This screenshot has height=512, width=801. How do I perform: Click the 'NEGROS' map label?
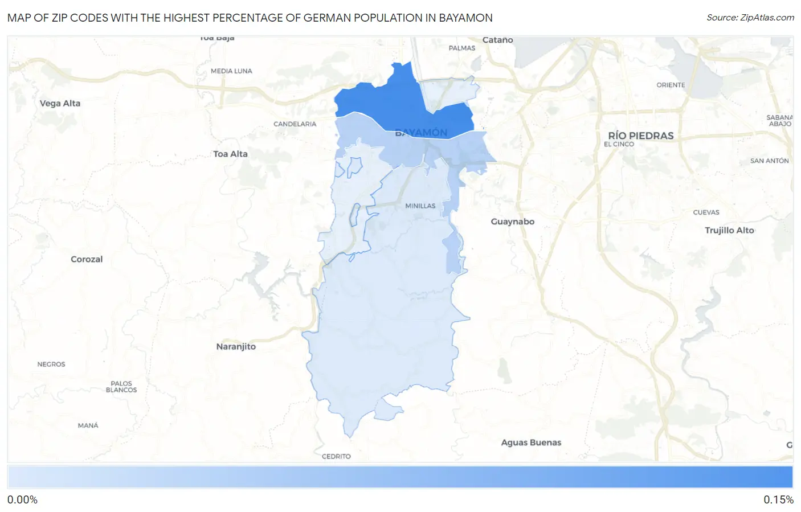point(51,364)
